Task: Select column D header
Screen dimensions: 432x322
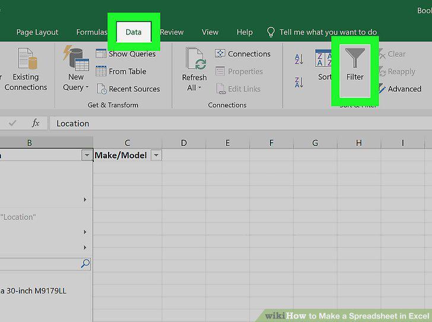Action: pos(184,143)
